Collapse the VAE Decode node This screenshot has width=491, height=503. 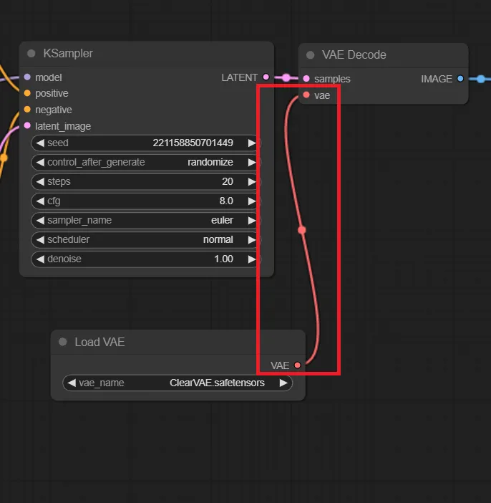(x=310, y=55)
